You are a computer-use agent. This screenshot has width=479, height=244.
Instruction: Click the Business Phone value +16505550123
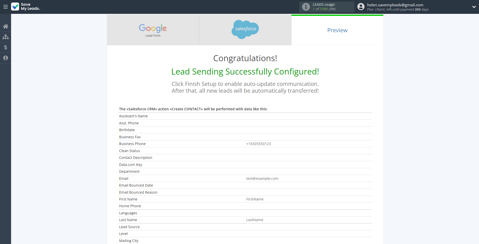click(x=259, y=144)
